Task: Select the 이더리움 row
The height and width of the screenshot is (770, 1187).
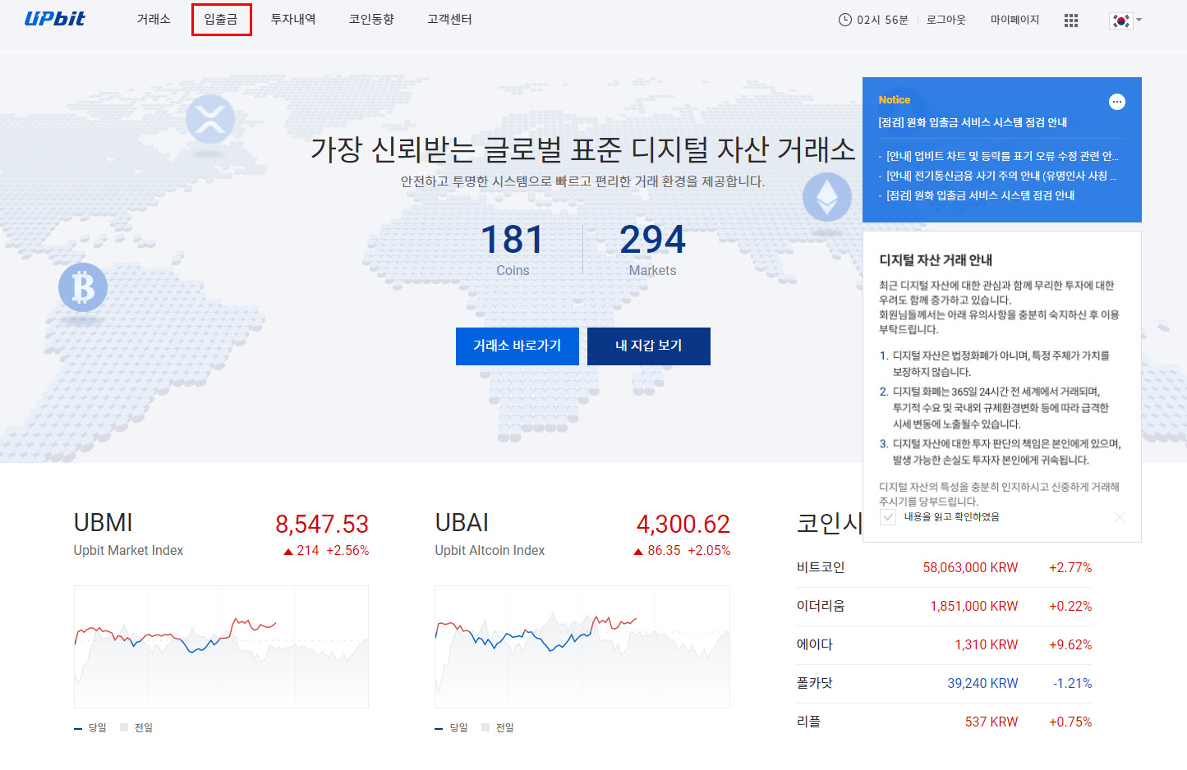Action: (x=944, y=607)
